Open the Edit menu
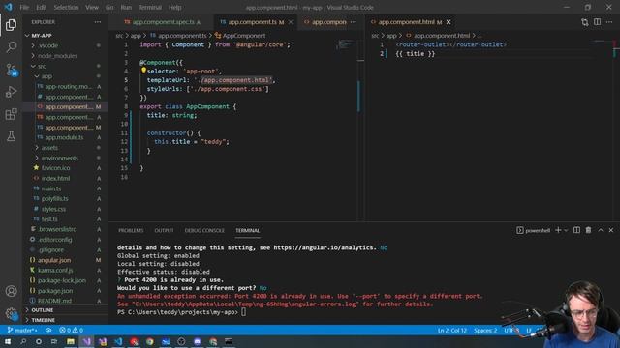The height and width of the screenshot is (348, 620). coord(41,8)
